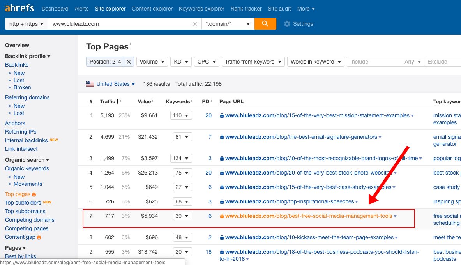Open Broken backlinks in the sidebar
Viewport: 461px width, 265px height.
[22, 87]
